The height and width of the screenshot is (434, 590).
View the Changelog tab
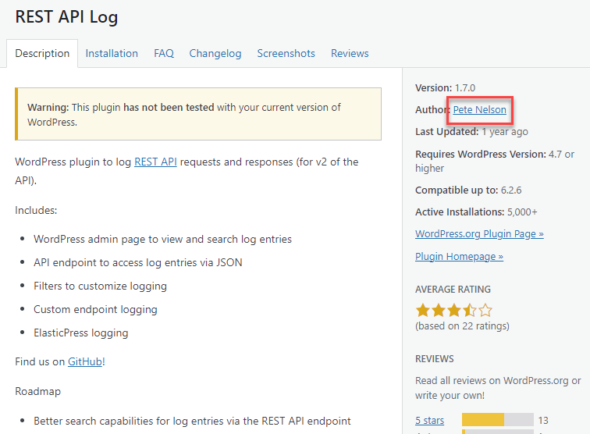[x=215, y=53]
